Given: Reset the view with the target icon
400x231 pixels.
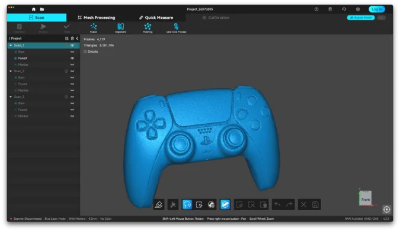Looking at the screenshot, I should [387, 209].
